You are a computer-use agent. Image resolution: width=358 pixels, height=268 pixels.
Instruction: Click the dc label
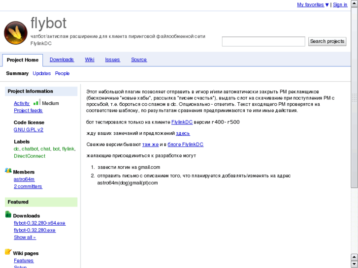tap(16, 149)
